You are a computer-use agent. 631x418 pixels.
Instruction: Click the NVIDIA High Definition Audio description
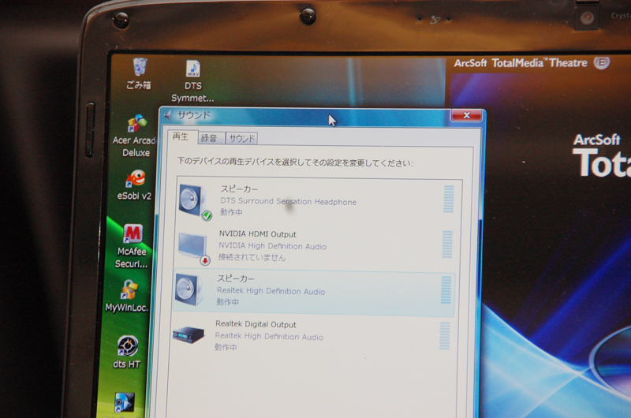coord(272,246)
